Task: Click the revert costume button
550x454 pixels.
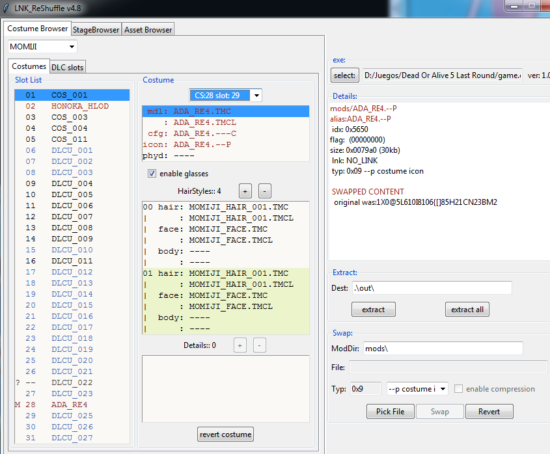Action: 226,434
